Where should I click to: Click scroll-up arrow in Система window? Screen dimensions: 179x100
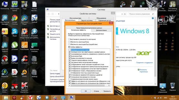(155, 18)
